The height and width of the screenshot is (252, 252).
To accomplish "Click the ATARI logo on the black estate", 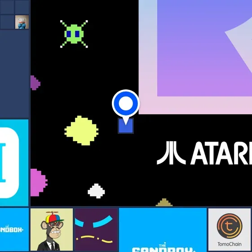I will [204, 153].
